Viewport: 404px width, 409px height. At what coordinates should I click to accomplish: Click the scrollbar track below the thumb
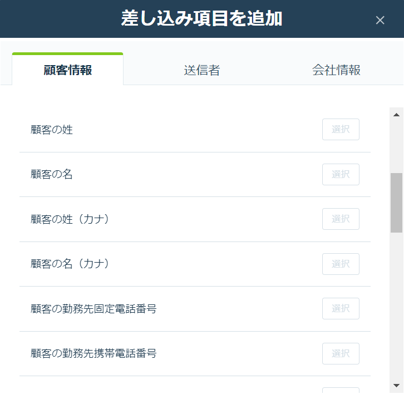click(396, 305)
